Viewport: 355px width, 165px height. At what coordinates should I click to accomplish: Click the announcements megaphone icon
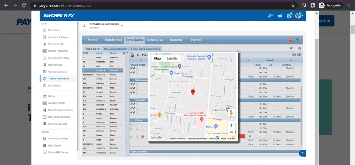[x=280, y=16]
